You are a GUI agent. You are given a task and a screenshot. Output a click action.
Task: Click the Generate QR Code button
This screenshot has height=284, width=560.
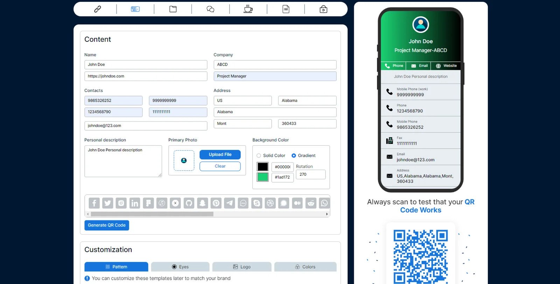point(107,225)
